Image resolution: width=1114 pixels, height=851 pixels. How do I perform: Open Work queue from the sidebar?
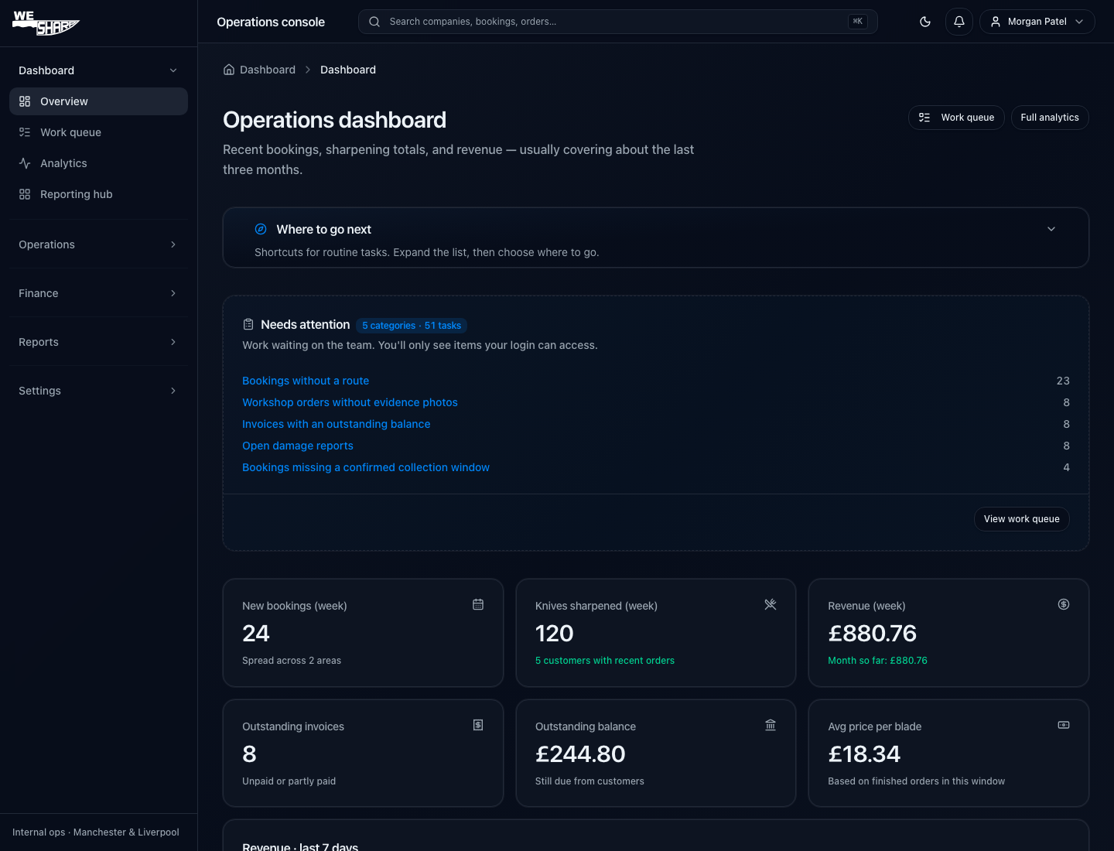98,132
